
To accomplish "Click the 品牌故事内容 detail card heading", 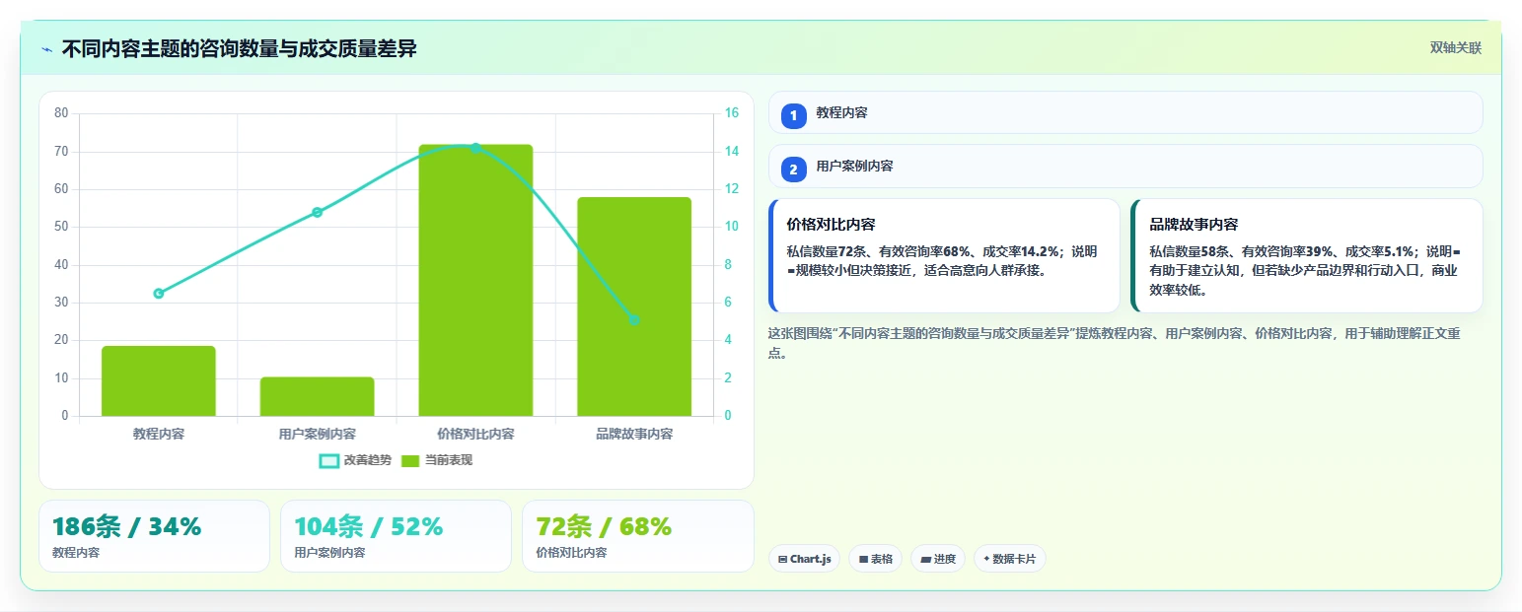I will (x=1194, y=225).
